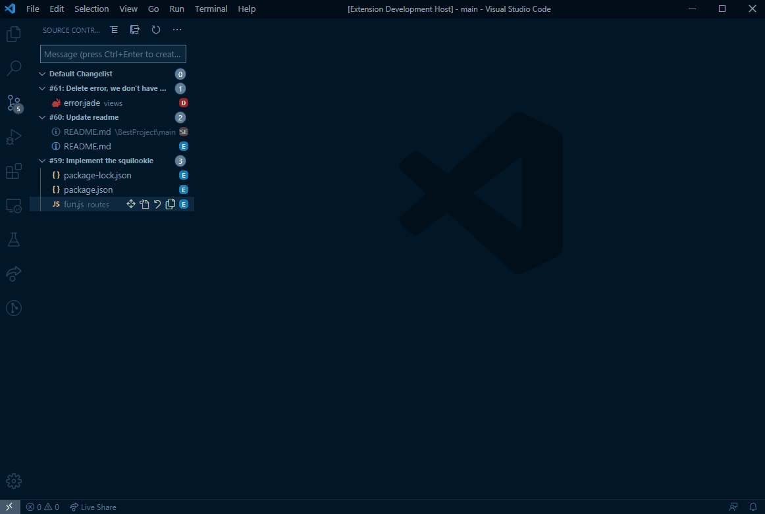
Task: Open the Help menu
Action: tap(246, 9)
